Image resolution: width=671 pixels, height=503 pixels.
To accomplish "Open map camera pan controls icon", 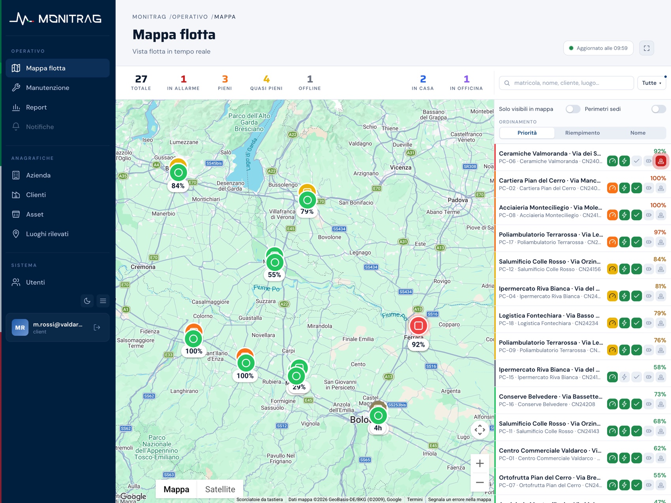I will pos(480,430).
